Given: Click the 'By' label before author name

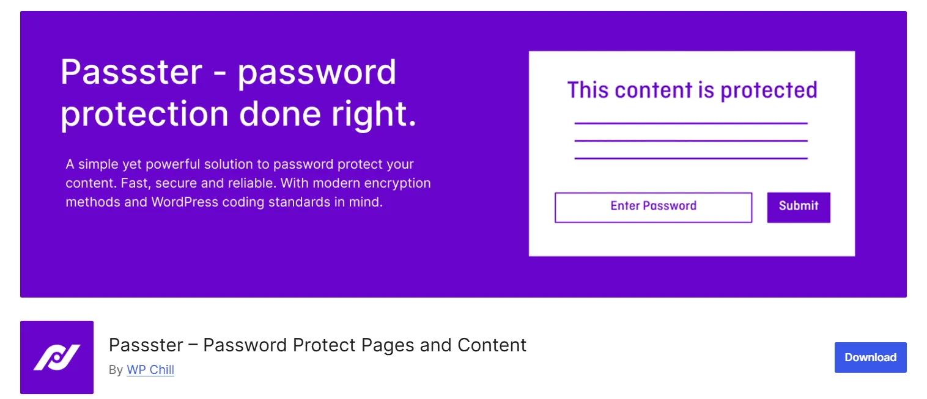Looking at the screenshot, I should pos(116,370).
